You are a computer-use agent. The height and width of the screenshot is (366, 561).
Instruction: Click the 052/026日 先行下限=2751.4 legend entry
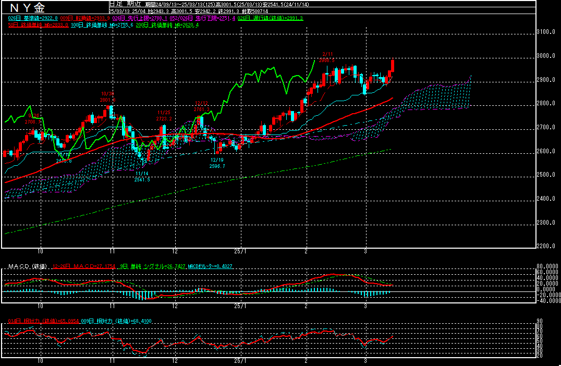click(202, 18)
